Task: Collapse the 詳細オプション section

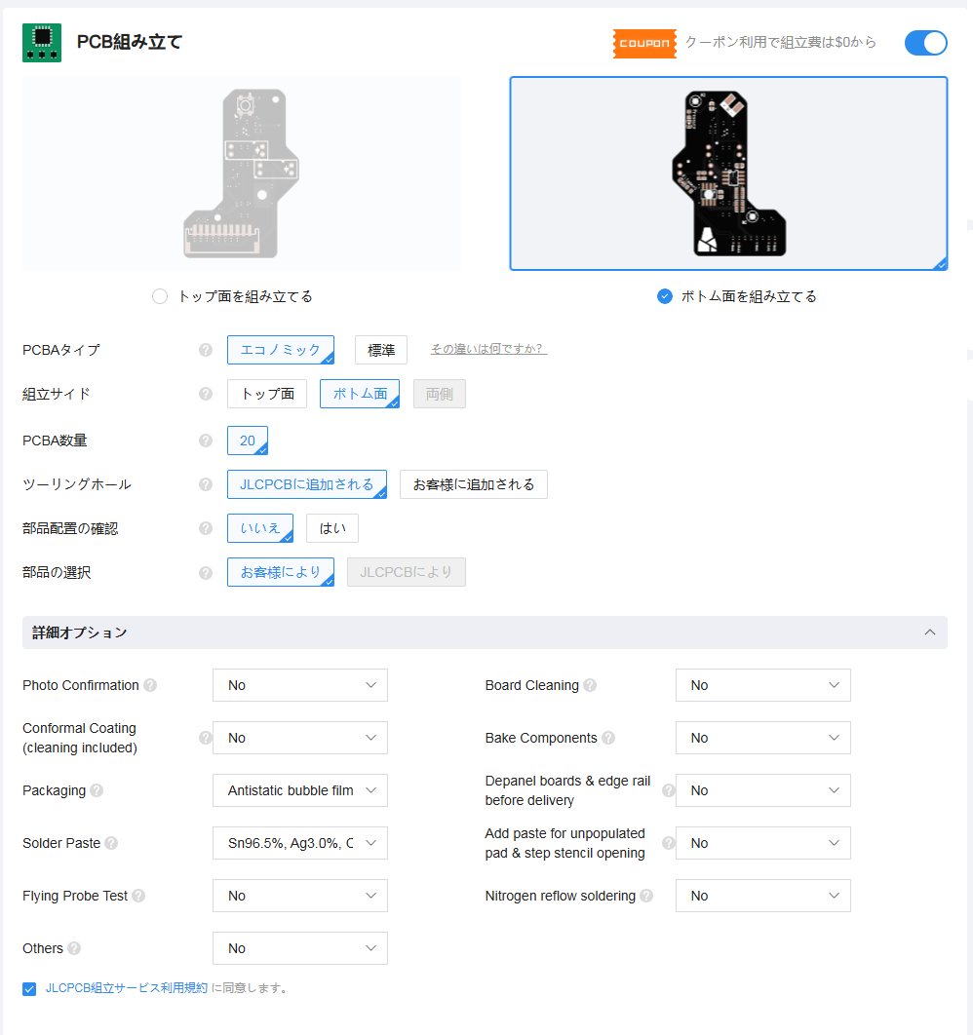Action: [929, 632]
